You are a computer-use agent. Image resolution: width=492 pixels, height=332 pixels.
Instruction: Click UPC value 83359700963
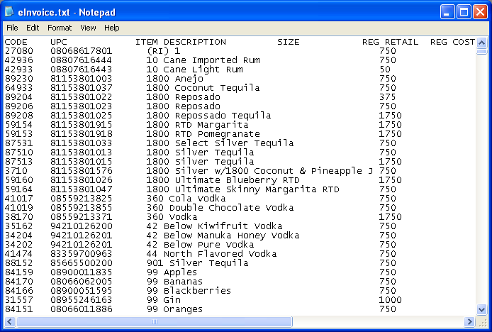pyautogui.click(x=82, y=254)
